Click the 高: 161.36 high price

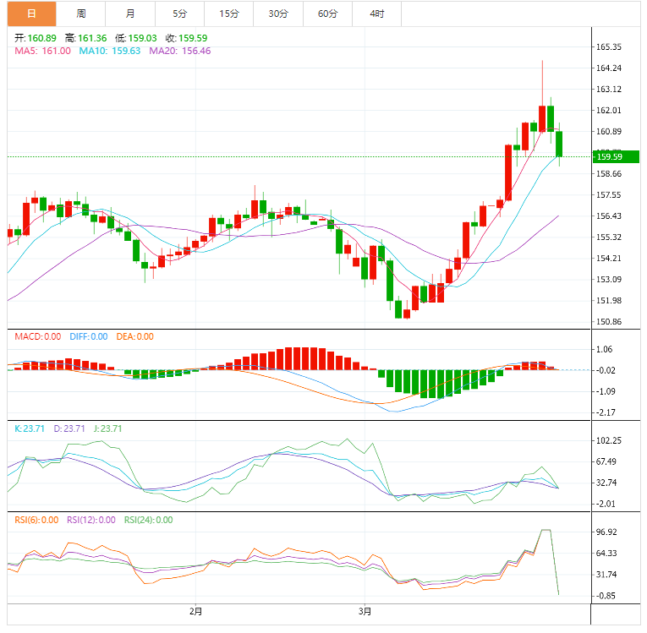click(85, 38)
